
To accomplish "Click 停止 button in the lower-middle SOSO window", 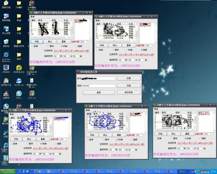I will tap(105, 135).
